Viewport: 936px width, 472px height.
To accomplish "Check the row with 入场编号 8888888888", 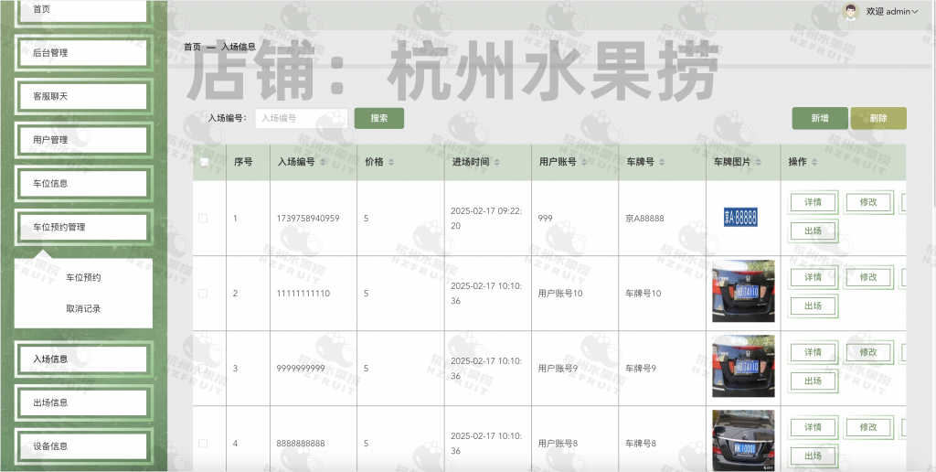I will (x=203, y=444).
